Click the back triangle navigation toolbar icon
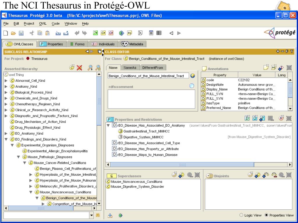Screen dimensions: 298x223 tap(171, 33)
